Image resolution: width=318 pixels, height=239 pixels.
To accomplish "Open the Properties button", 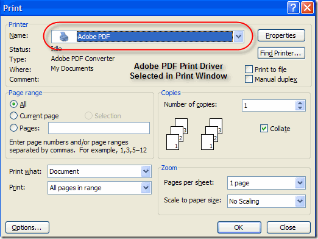I will (281, 35).
